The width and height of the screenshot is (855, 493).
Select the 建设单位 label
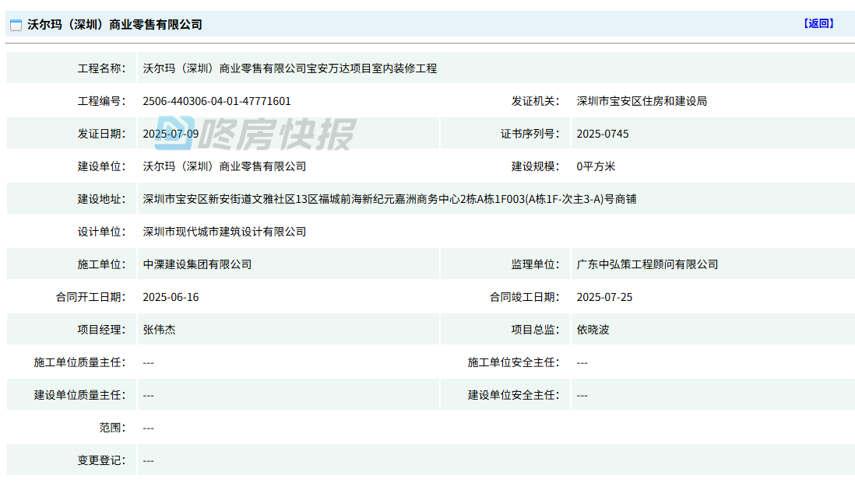click(x=101, y=166)
